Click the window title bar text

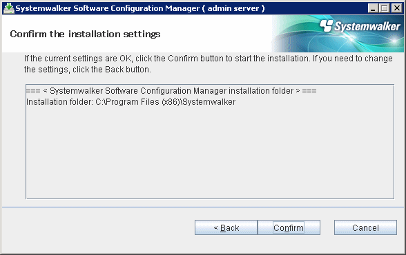pos(139,8)
